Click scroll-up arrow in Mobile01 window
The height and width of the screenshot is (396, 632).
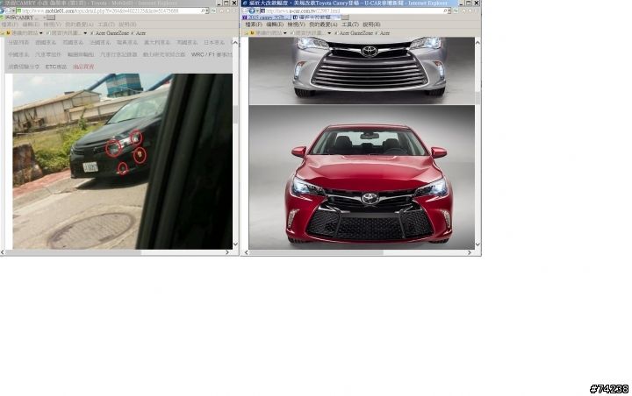[236, 42]
